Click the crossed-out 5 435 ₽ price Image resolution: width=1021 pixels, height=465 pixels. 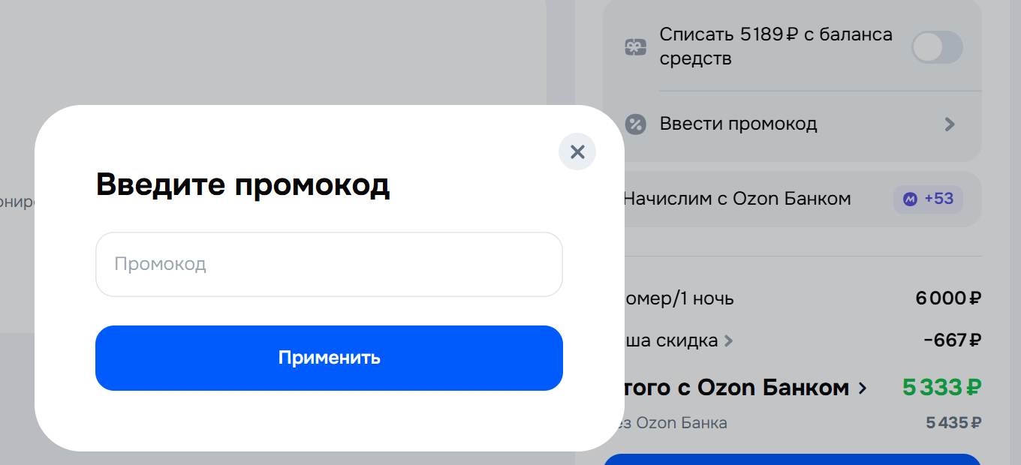(x=953, y=423)
